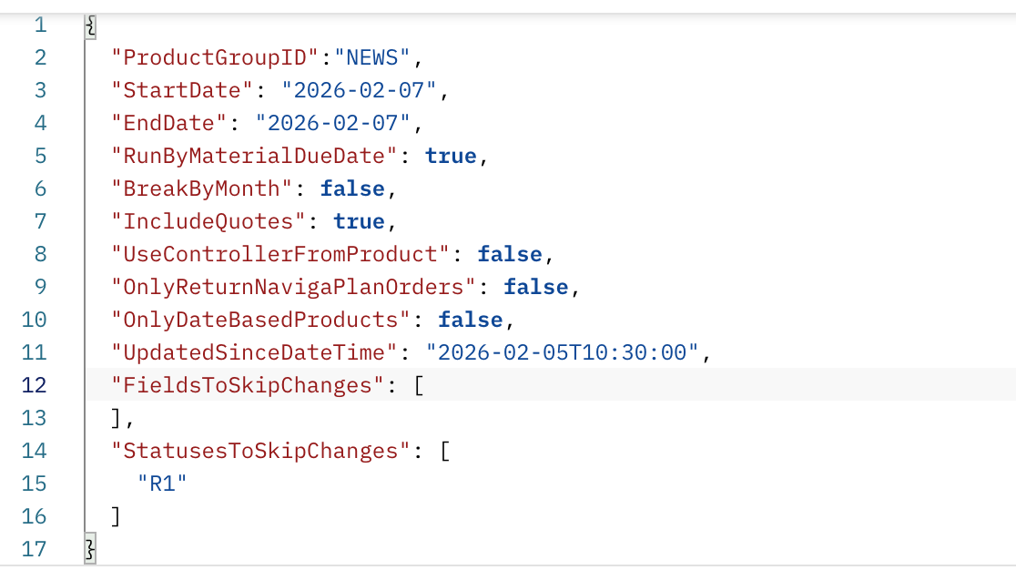
Task: Click the closing curly brace on line 17
Action: 89,548
